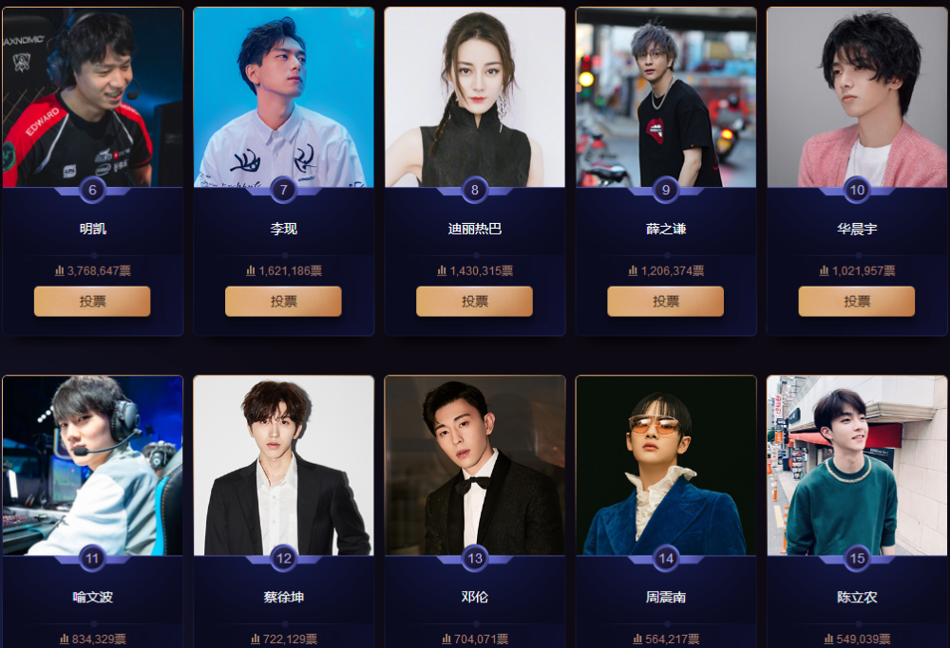Click the rank 8 badge for 迪丽热巴
The image size is (950, 648).
click(474, 190)
